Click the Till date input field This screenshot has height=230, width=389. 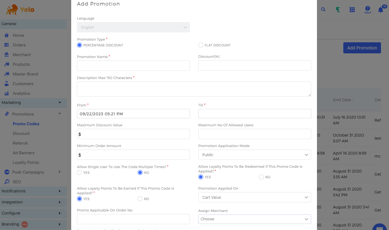point(254,114)
